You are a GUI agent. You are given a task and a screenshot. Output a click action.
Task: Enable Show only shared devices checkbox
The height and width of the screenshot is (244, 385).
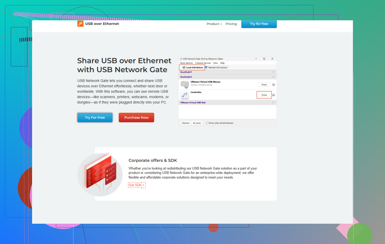(x=207, y=123)
